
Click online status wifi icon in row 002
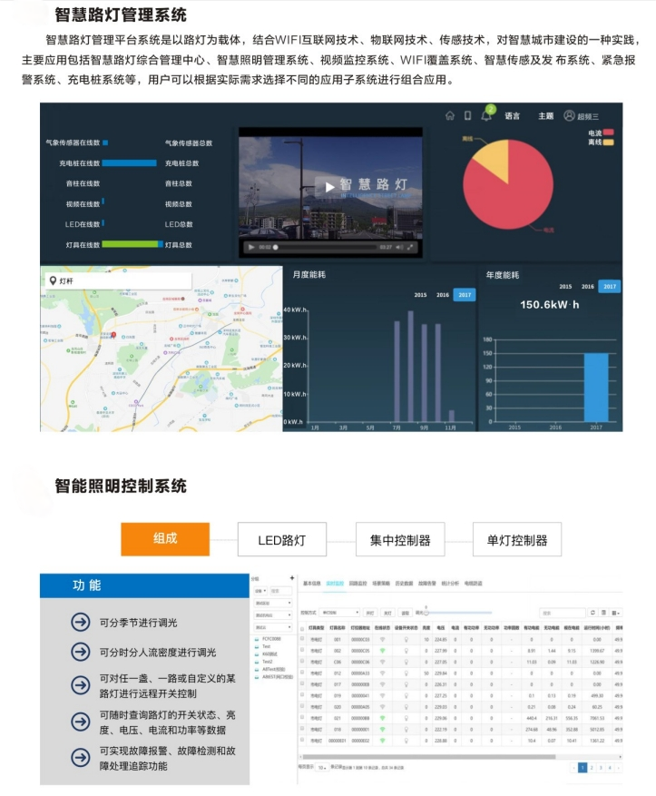(383, 650)
